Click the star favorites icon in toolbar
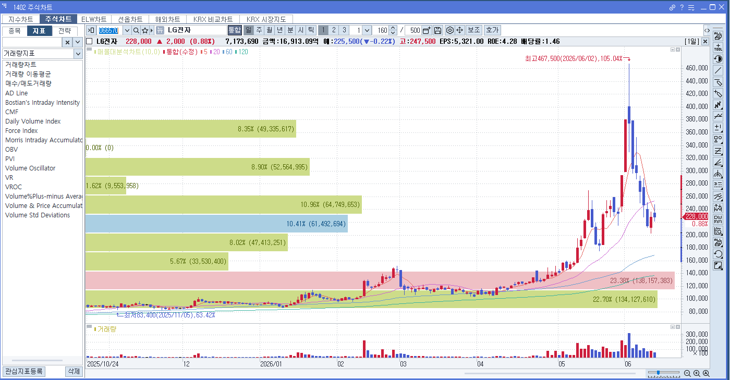 (x=145, y=30)
